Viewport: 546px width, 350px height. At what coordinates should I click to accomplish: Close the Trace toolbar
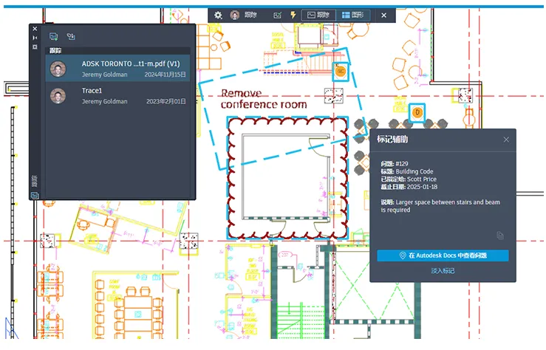(383, 16)
